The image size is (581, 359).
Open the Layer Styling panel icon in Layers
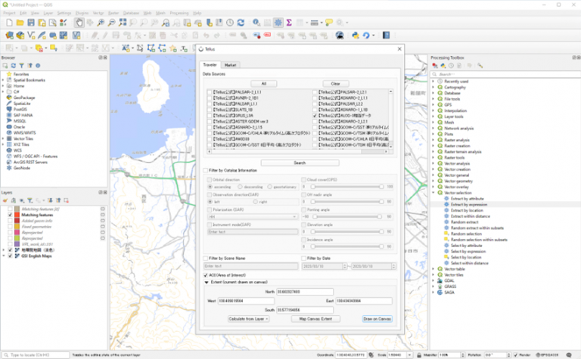pyautogui.click(x=5, y=200)
